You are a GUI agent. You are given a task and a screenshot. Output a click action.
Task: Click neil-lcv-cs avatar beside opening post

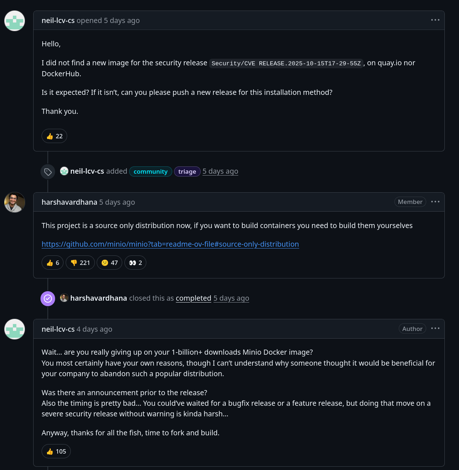[15, 21]
